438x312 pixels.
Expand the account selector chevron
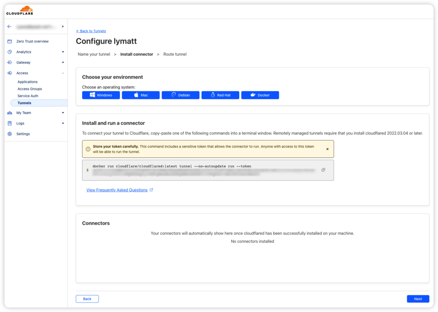pos(63,27)
